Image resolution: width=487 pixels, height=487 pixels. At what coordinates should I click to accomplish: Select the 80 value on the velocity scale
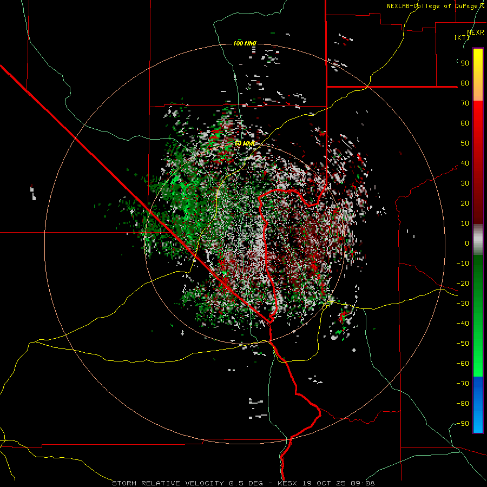(465, 83)
